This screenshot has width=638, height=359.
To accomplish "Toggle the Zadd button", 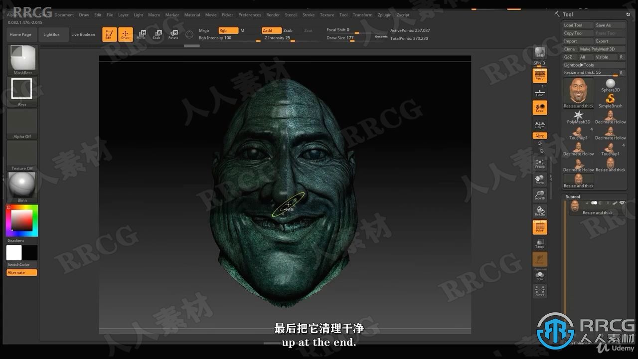I will click(x=272, y=30).
